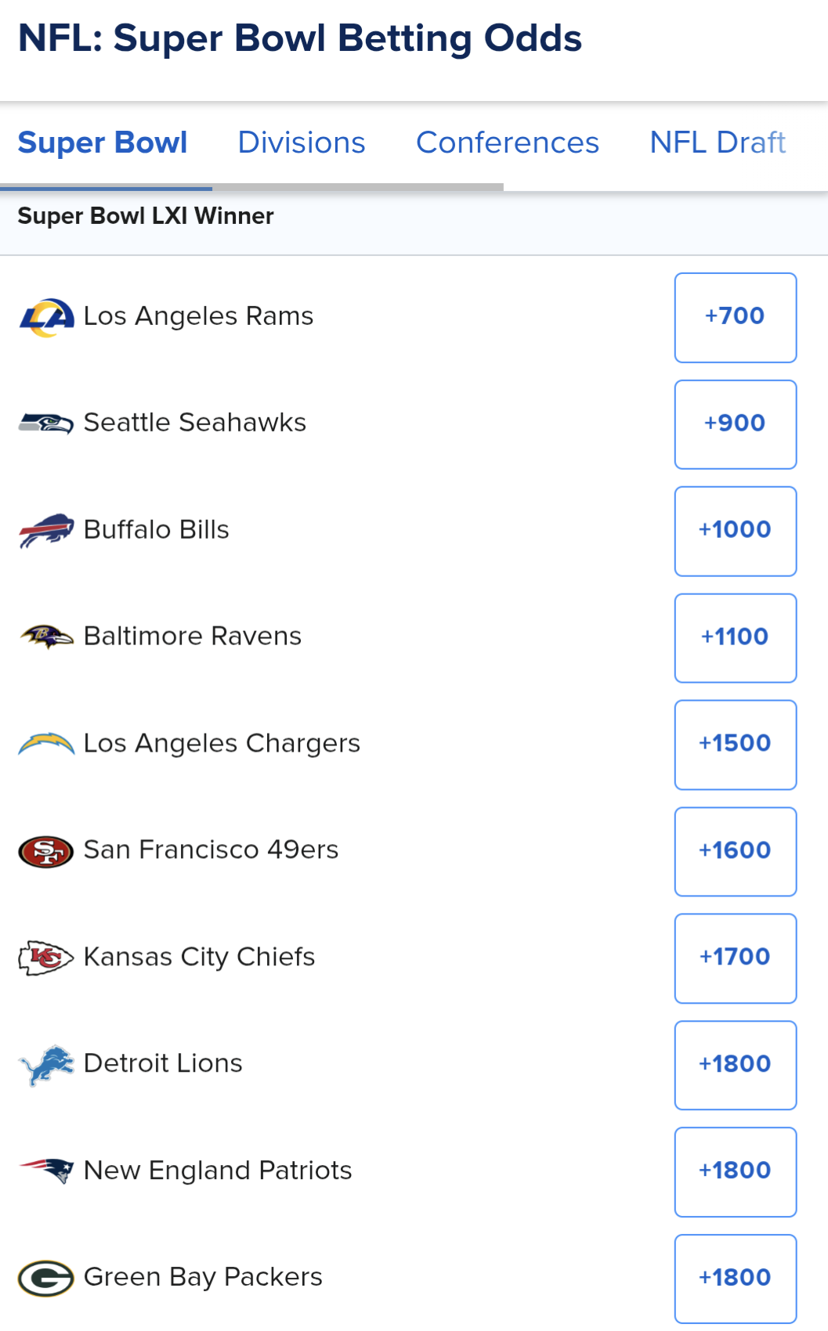Click the Kansas City Chiefs team name
This screenshot has width=828, height=1331.
tap(199, 957)
